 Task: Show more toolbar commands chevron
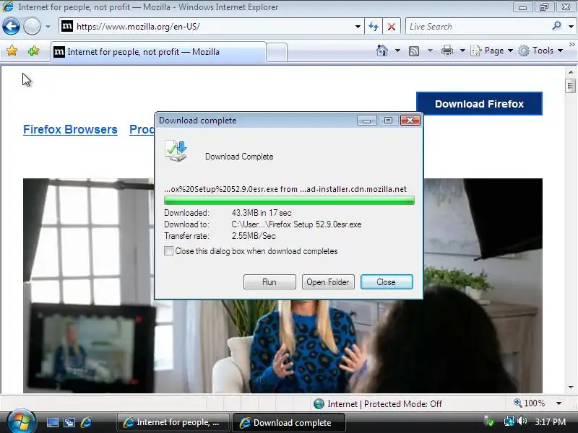click(571, 45)
